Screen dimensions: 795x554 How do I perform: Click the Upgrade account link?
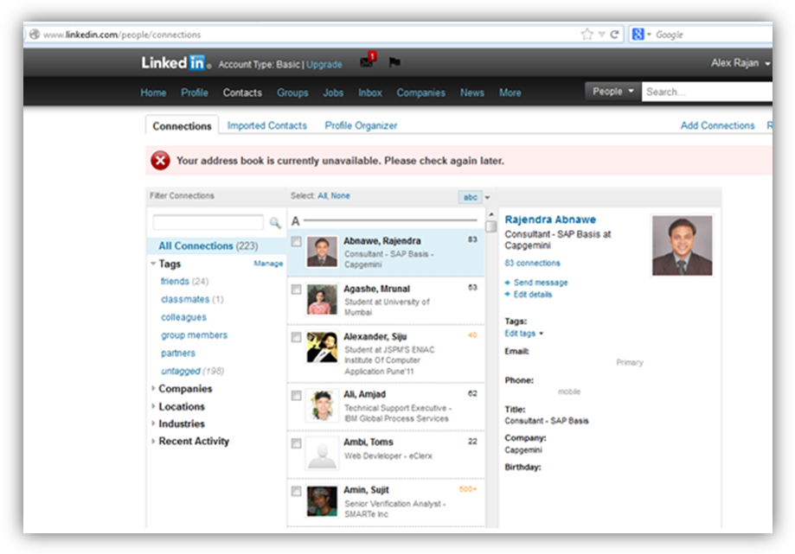324,65
